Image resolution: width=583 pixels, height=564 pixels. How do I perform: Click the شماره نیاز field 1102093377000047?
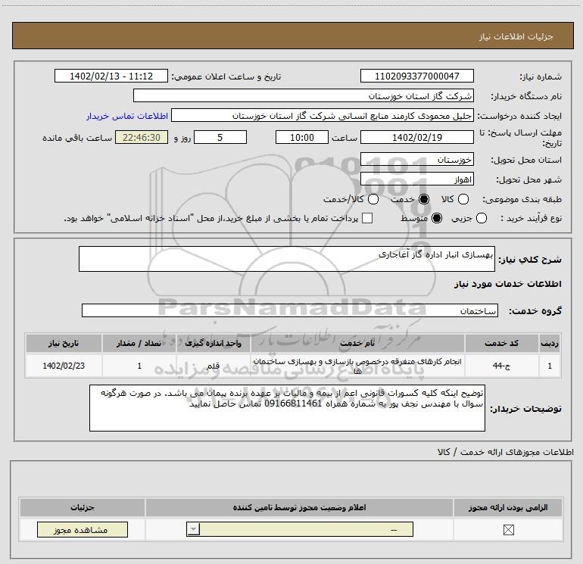[416, 76]
